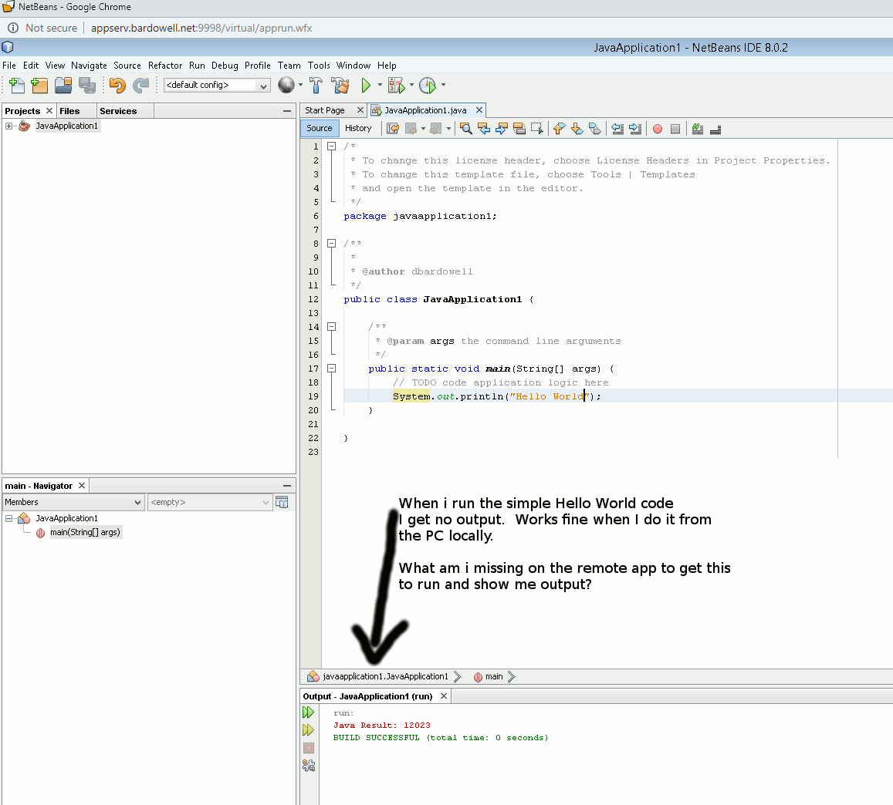Toggle Highlight Search icon
Screen dimensions: 893x805
(x=519, y=129)
